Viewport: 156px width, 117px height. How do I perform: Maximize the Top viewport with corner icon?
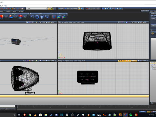(x=148, y=22)
